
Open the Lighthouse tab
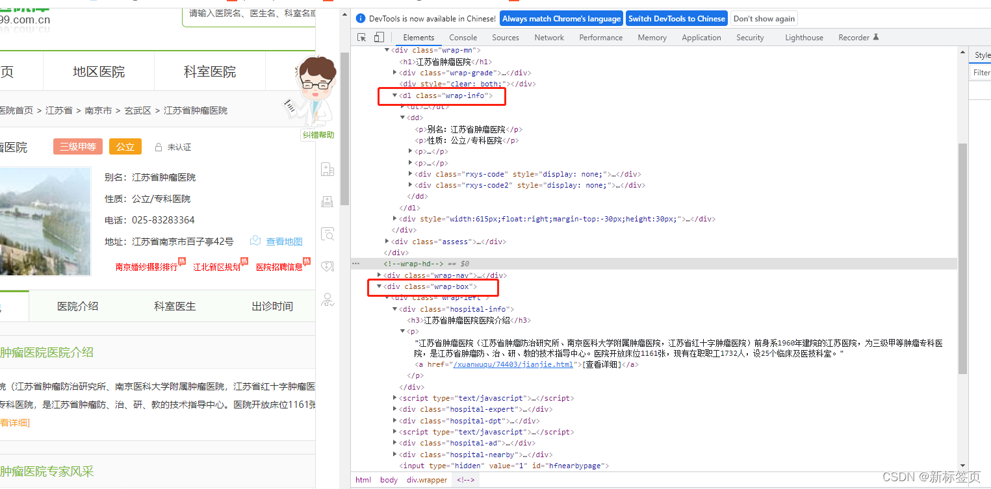pos(804,38)
